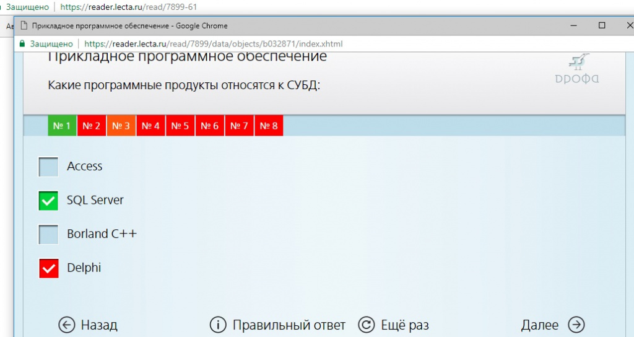The width and height of the screenshot is (634, 337).
Task: Tick the Borland C++ checkbox
Action: (x=48, y=234)
